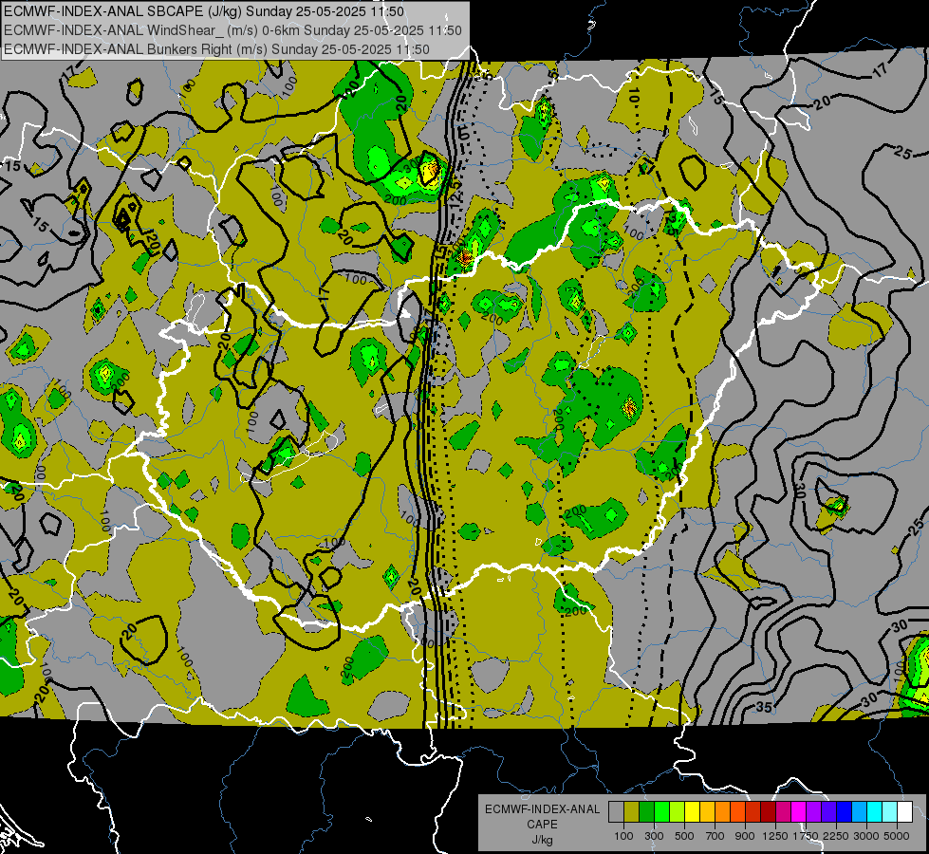The image size is (929, 854).
Task: Click the 1750 legend value label
Action: [806, 836]
